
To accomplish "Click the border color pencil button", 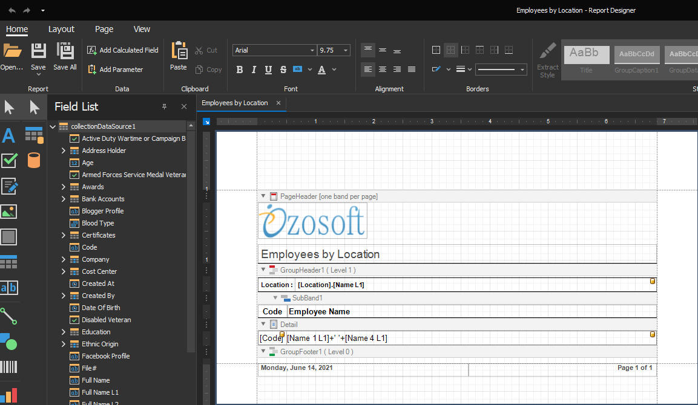I will pyautogui.click(x=436, y=70).
